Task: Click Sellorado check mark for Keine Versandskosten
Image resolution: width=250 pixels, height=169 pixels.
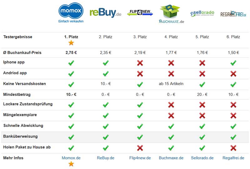Action: [x=202, y=84]
